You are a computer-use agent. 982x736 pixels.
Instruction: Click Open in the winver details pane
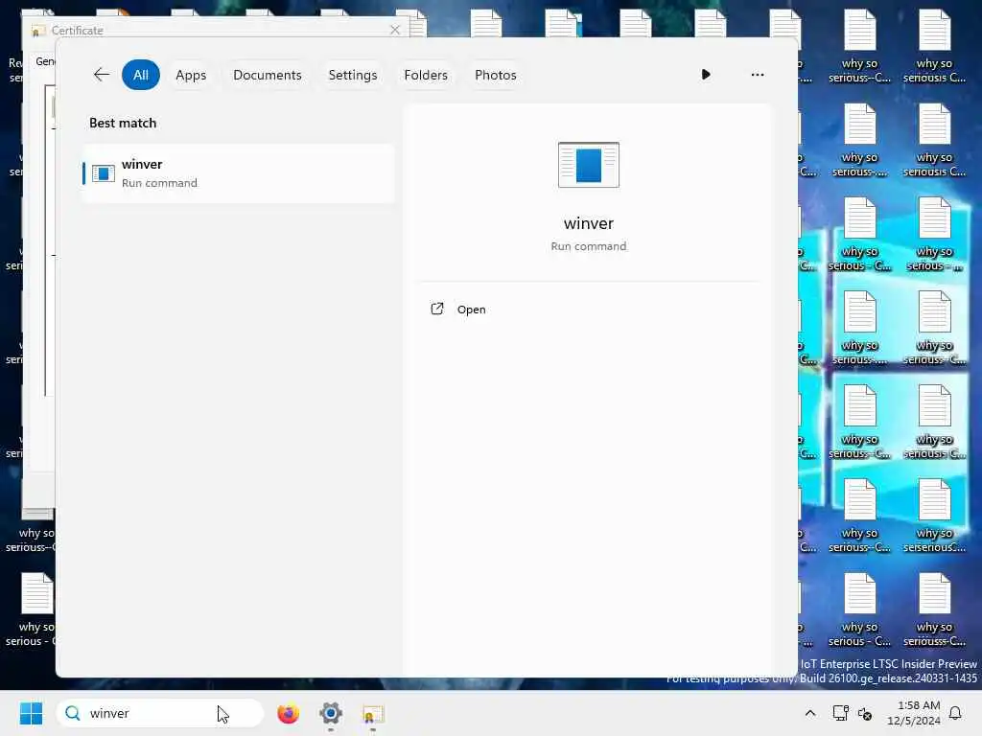471,310
